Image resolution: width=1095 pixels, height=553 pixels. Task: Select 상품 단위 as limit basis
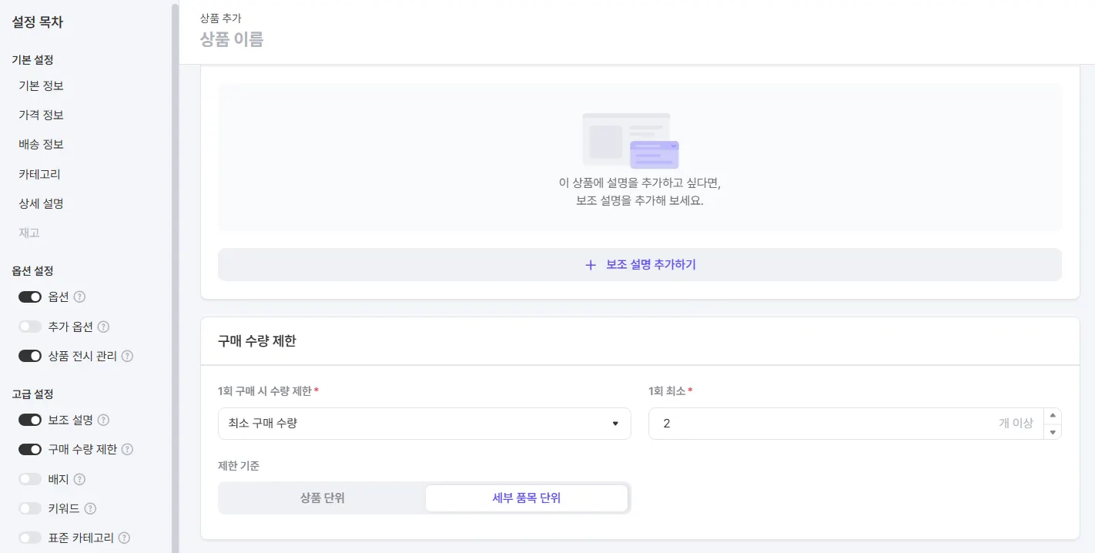point(323,498)
